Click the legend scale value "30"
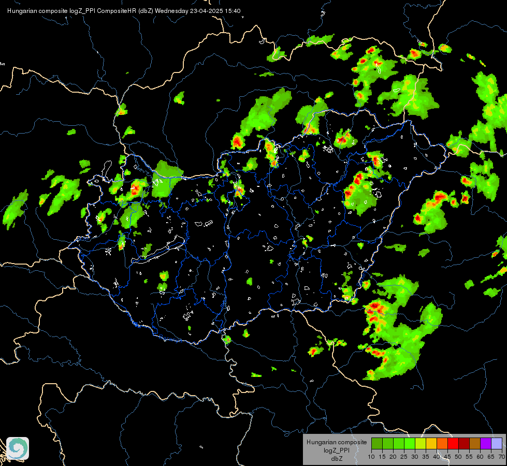507x466 pixels. coord(415,457)
